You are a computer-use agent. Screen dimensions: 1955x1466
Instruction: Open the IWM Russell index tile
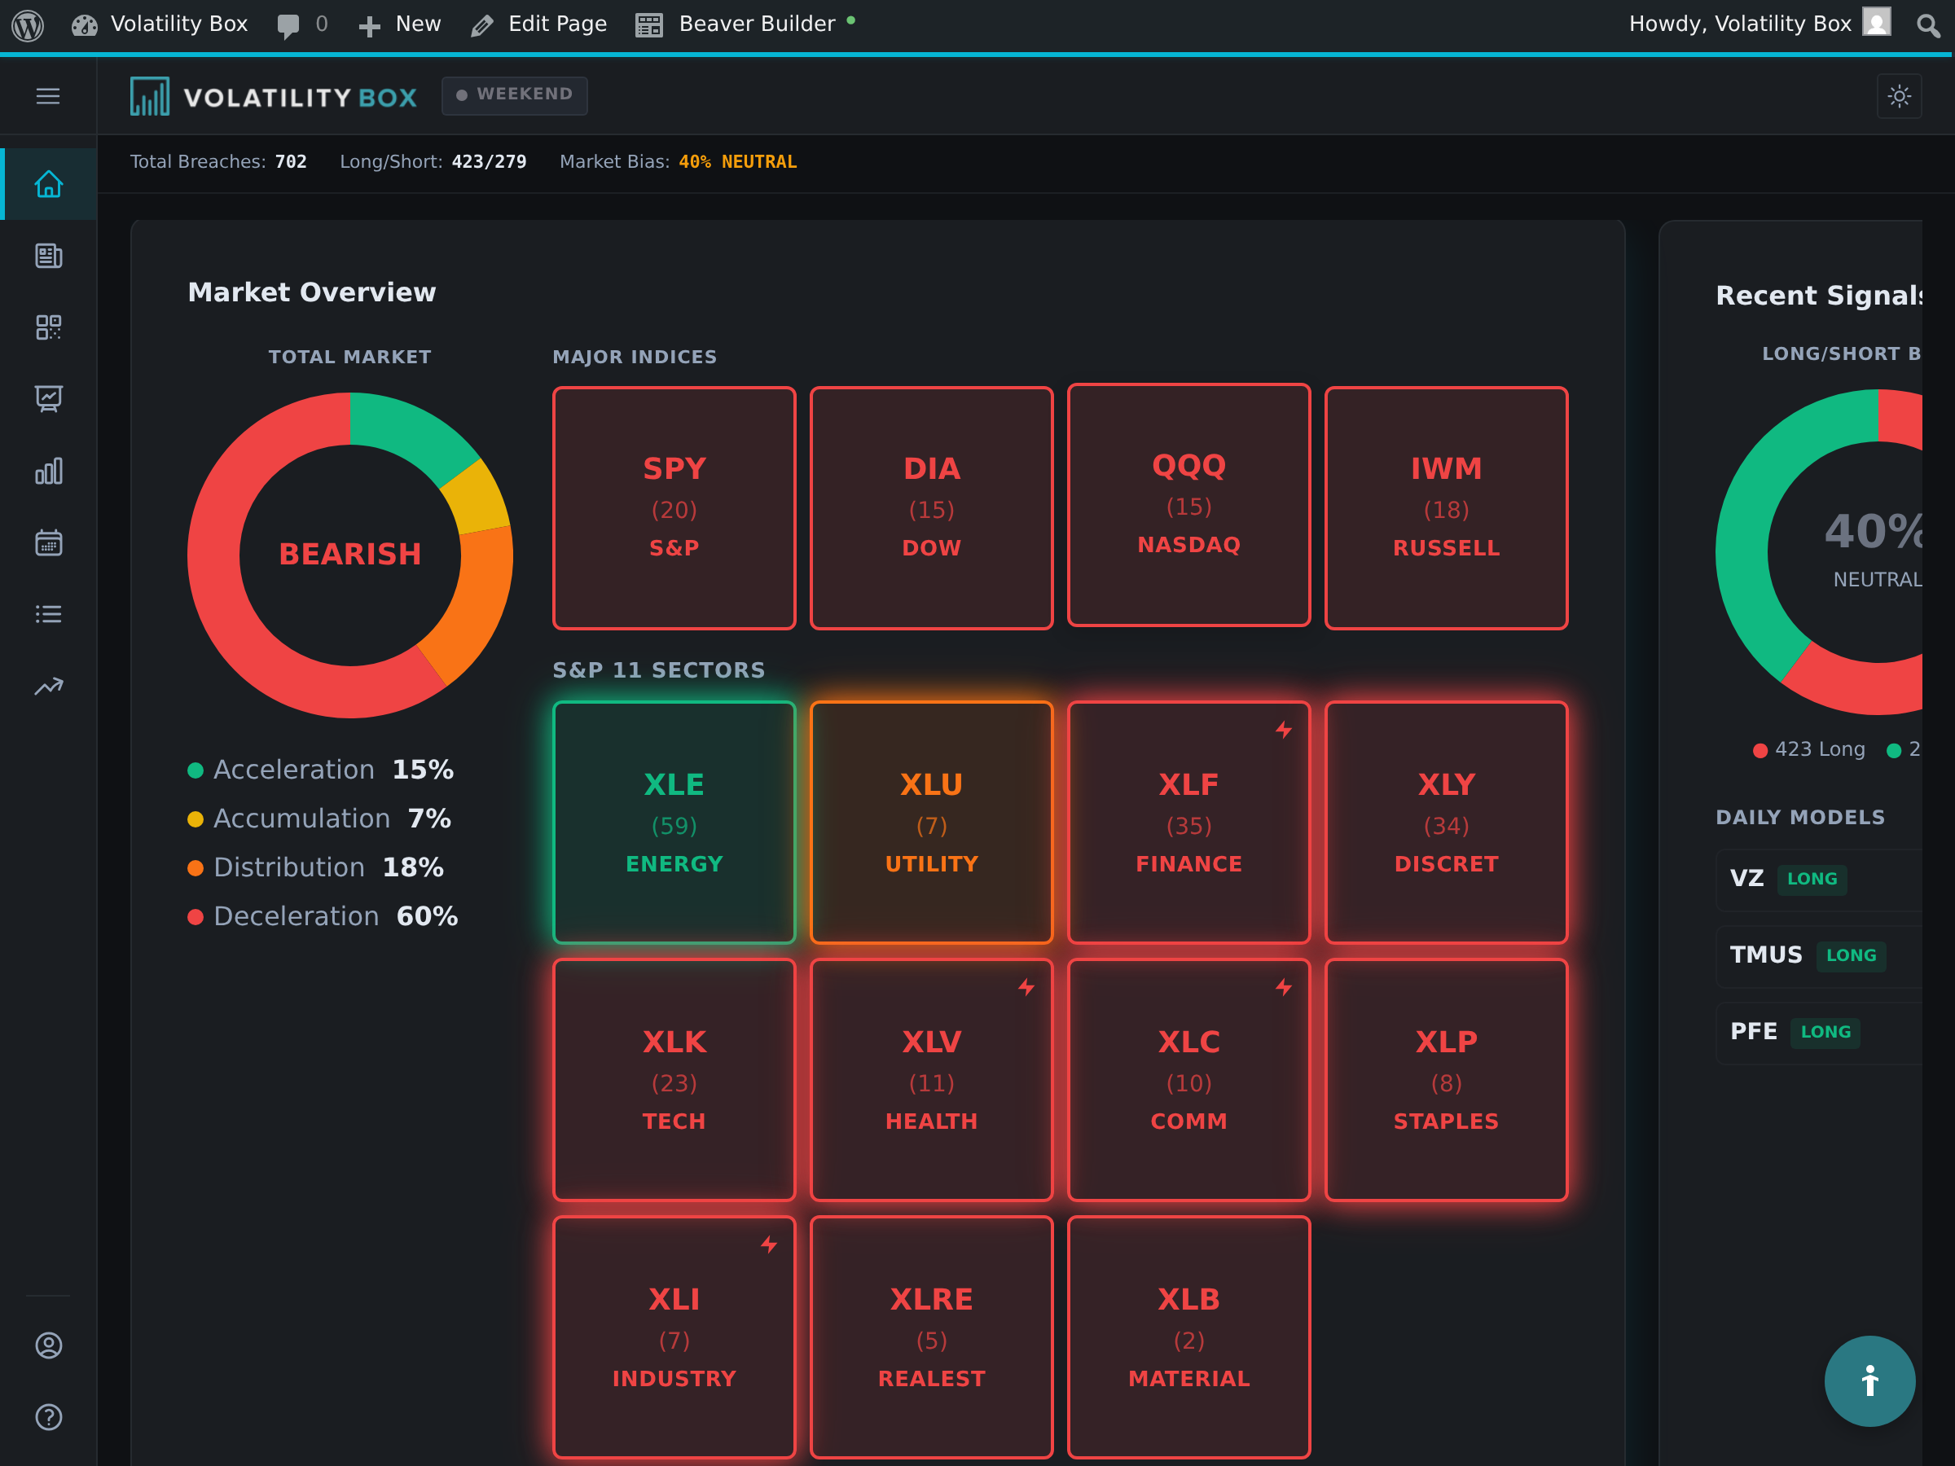coord(1446,507)
